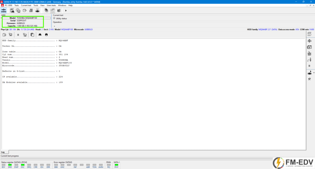Click the play arrow in main toolbar
Viewport: 315px width, 169px height.
coord(66,10)
